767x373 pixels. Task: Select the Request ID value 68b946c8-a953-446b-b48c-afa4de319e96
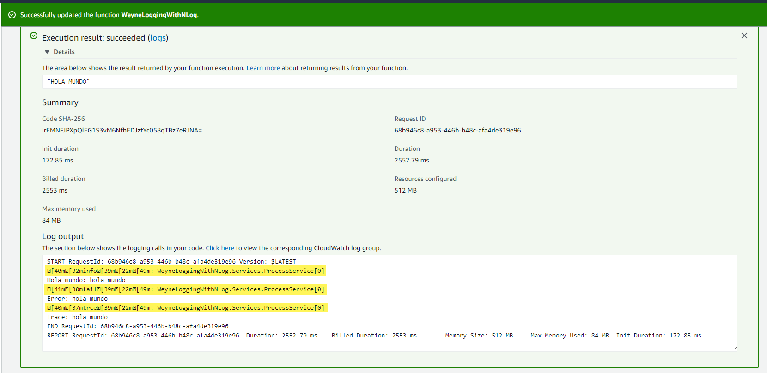pyautogui.click(x=457, y=130)
